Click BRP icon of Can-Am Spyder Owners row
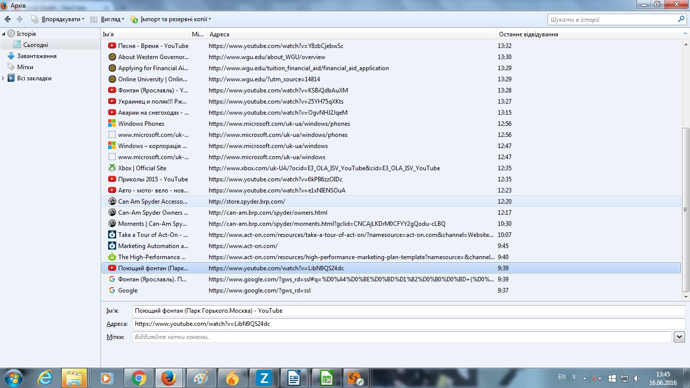The width and height of the screenshot is (690, 388). click(x=112, y=213)
